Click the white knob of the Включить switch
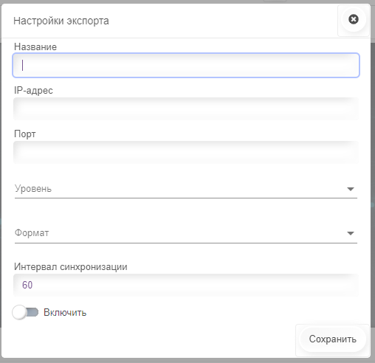 tap(20, 312)
